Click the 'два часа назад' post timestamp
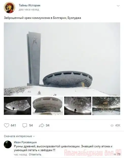Screen dimensions: 124x158 29,10
